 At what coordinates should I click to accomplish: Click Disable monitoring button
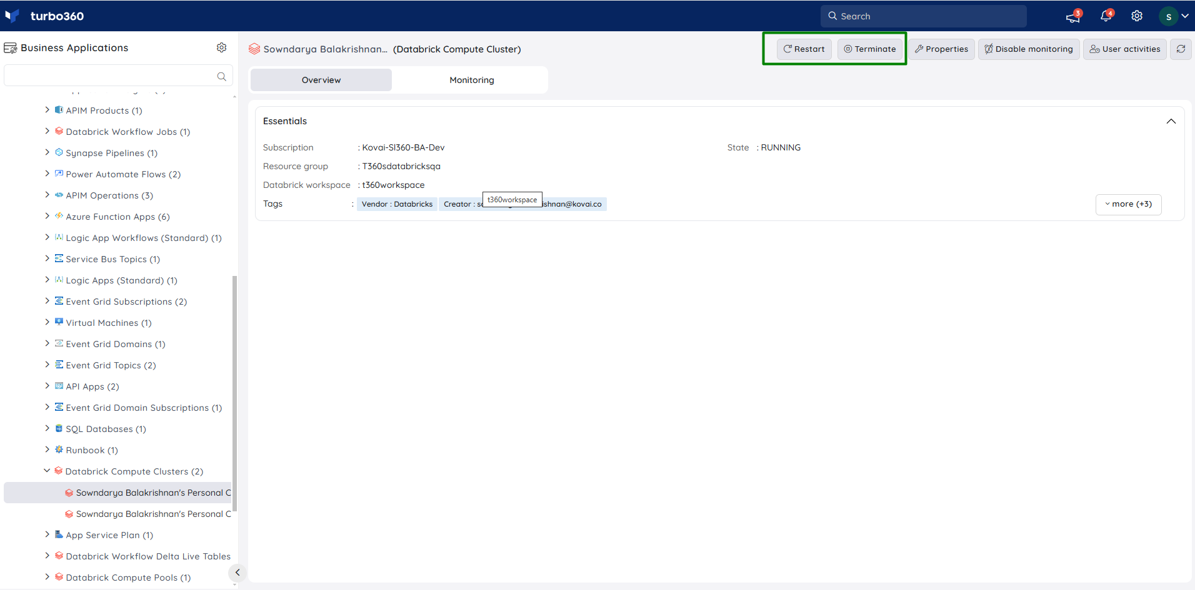click(1029, 49)
